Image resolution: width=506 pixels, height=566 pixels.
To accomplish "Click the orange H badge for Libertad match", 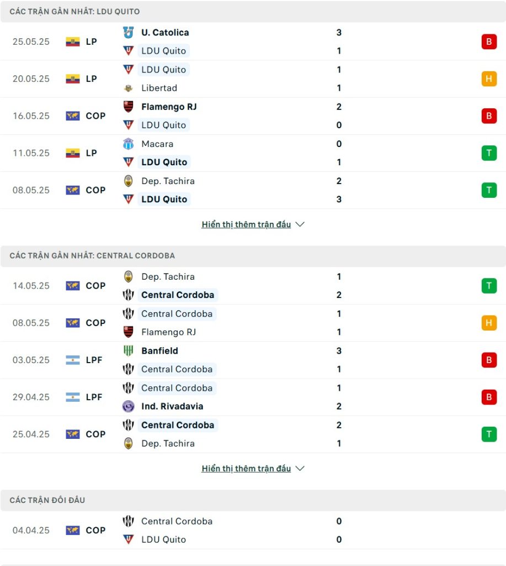I will tap(489, 79).
